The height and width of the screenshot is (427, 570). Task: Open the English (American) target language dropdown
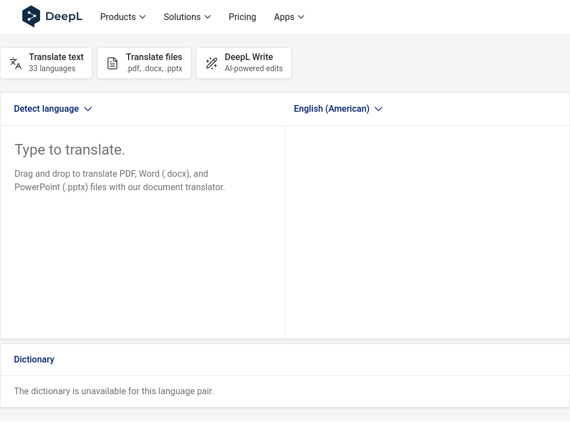332,109
